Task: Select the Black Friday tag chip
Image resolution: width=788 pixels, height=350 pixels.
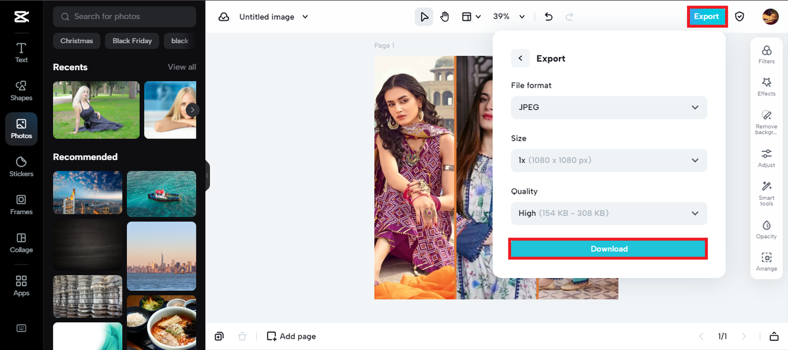Action: [132, 41]
